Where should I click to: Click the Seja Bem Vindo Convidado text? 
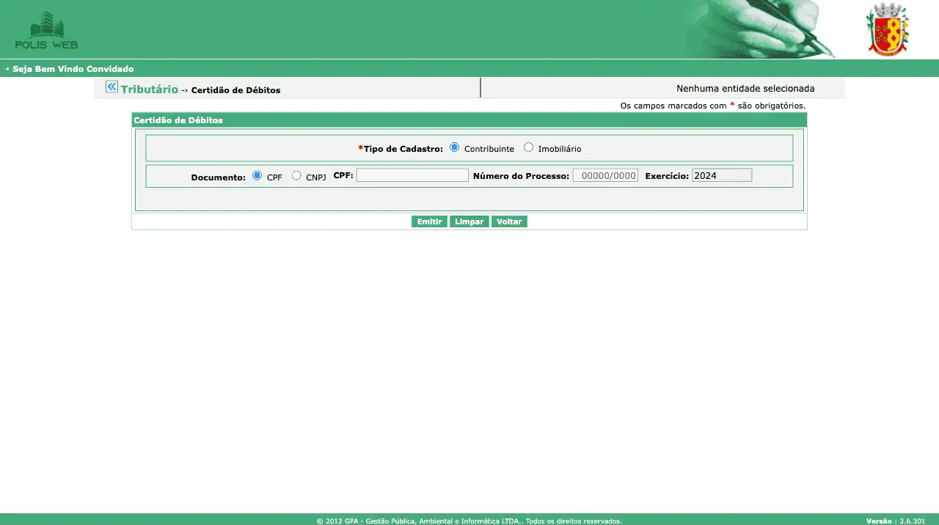[73, 69]
